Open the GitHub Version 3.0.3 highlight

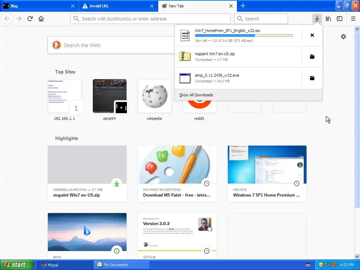click(177, 237)
